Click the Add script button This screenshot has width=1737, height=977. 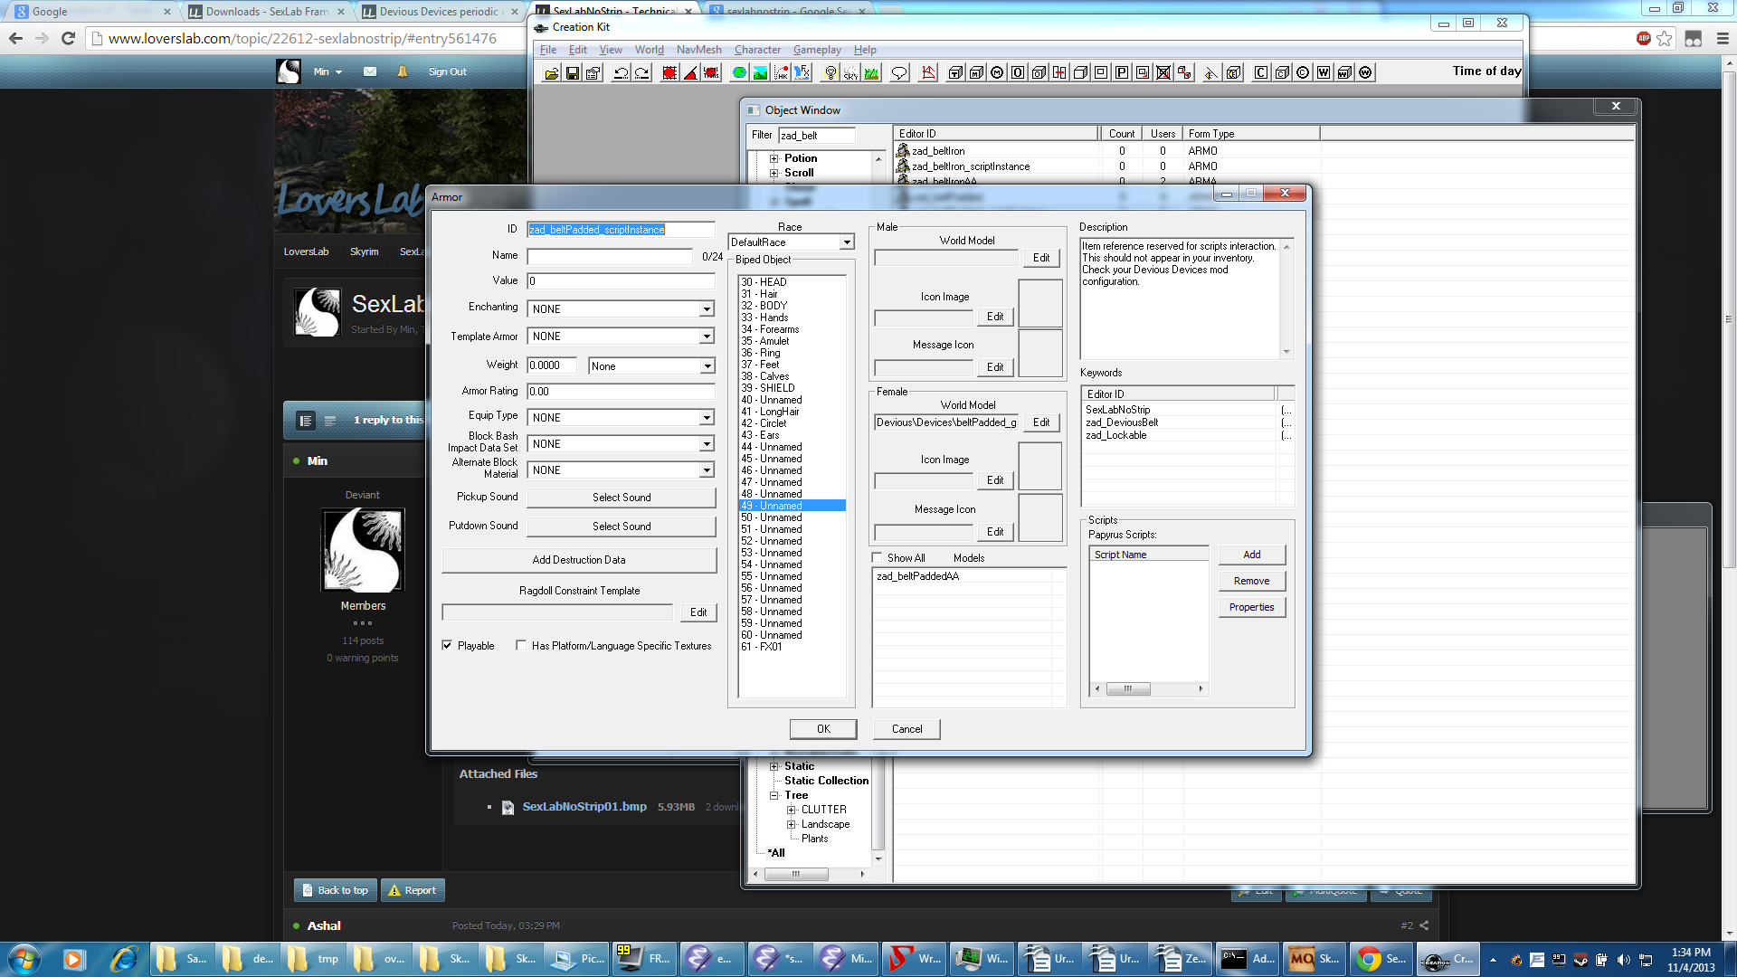[x=1251, y=555]
